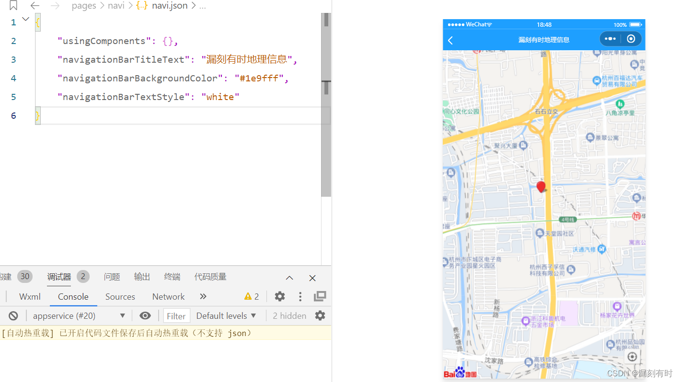Click the 石石立交 interchange label
The width and height of the screenshot is (680, 382).
point(547,112)
